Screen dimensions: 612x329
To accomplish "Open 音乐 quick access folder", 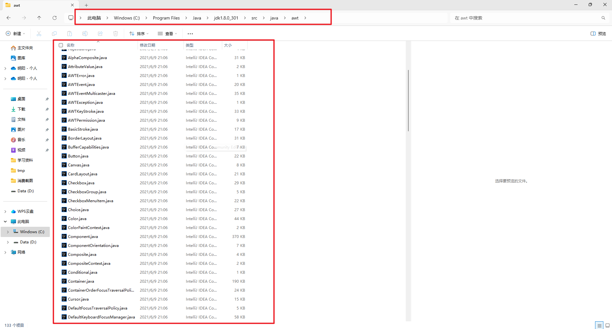I will [21, 140].
